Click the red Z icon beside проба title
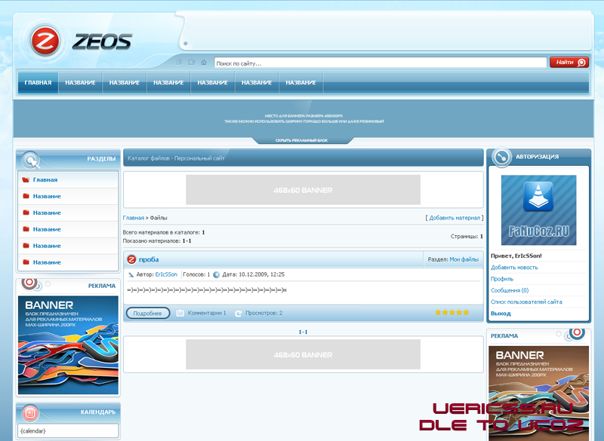Viewport: 604px width, 441px height. pos(131,260)
